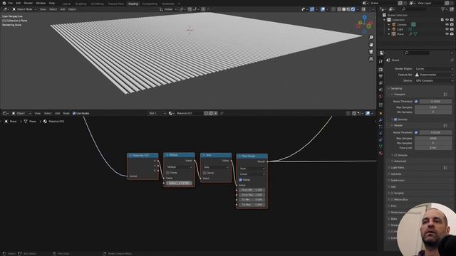This screenshot has width=456, height=256.
Task: Open the Map Range Linear dropdown
Action: click(252, 174)
